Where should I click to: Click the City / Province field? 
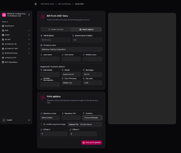pos(71,83)
